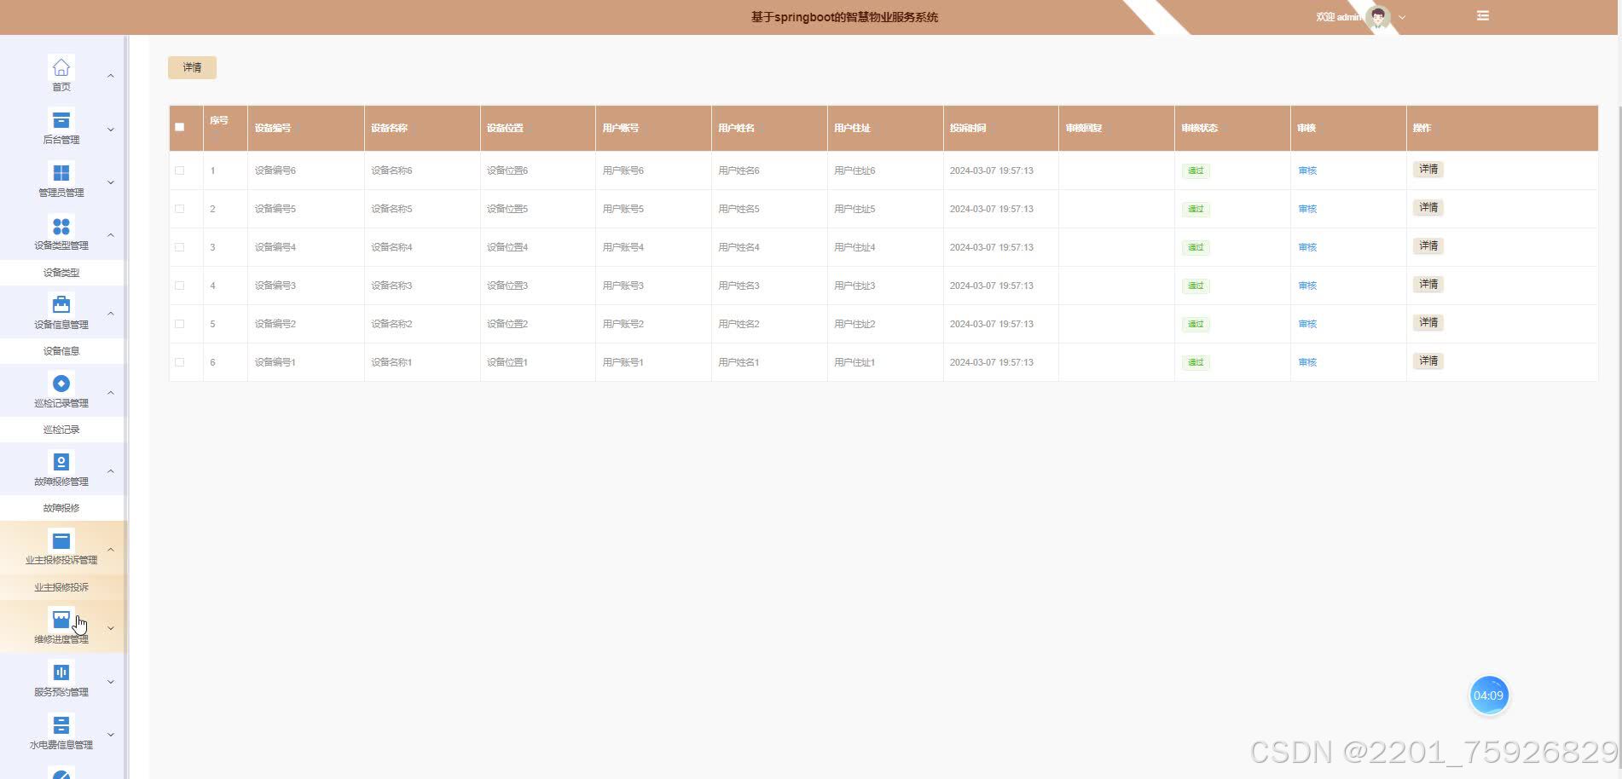Toggle the select-all checkbox in table header

pos(179,127)
